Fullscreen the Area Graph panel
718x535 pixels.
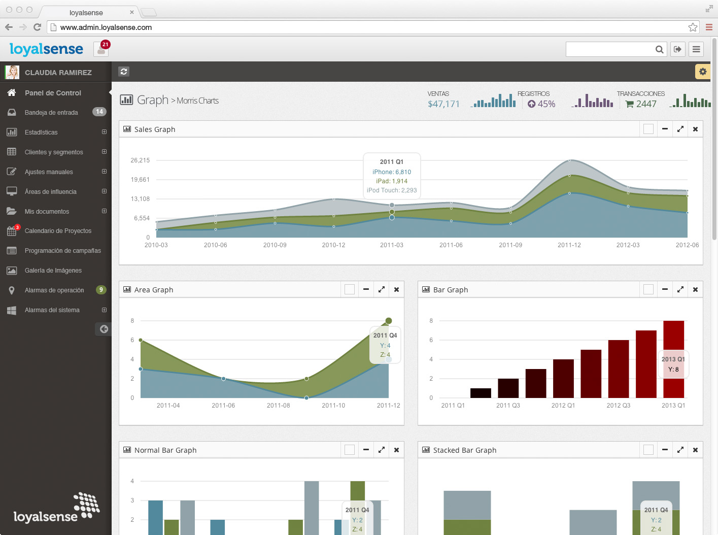click(x=381, y=290)
